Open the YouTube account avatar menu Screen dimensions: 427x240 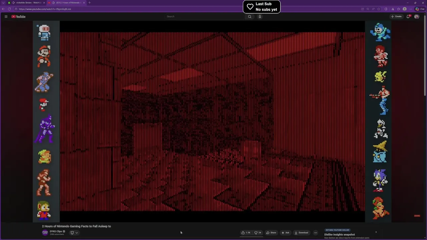click(x=417, y=16)
